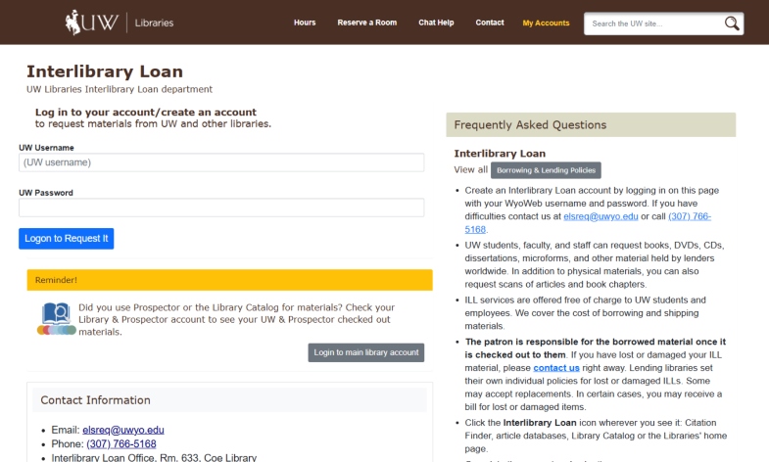Follow the bold contact us link
This screenshot has width=769, height=462.
click(556, 368)
